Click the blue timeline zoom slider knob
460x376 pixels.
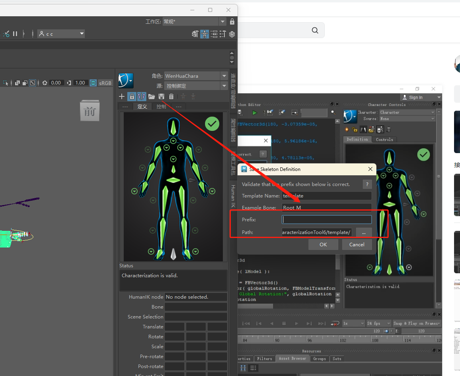386,331
